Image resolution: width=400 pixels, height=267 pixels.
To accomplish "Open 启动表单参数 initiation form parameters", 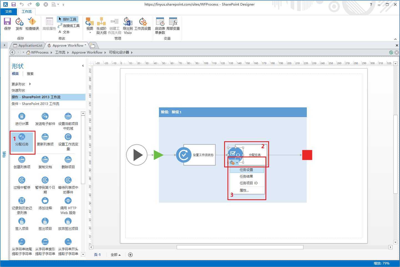I will coord(160,26).
